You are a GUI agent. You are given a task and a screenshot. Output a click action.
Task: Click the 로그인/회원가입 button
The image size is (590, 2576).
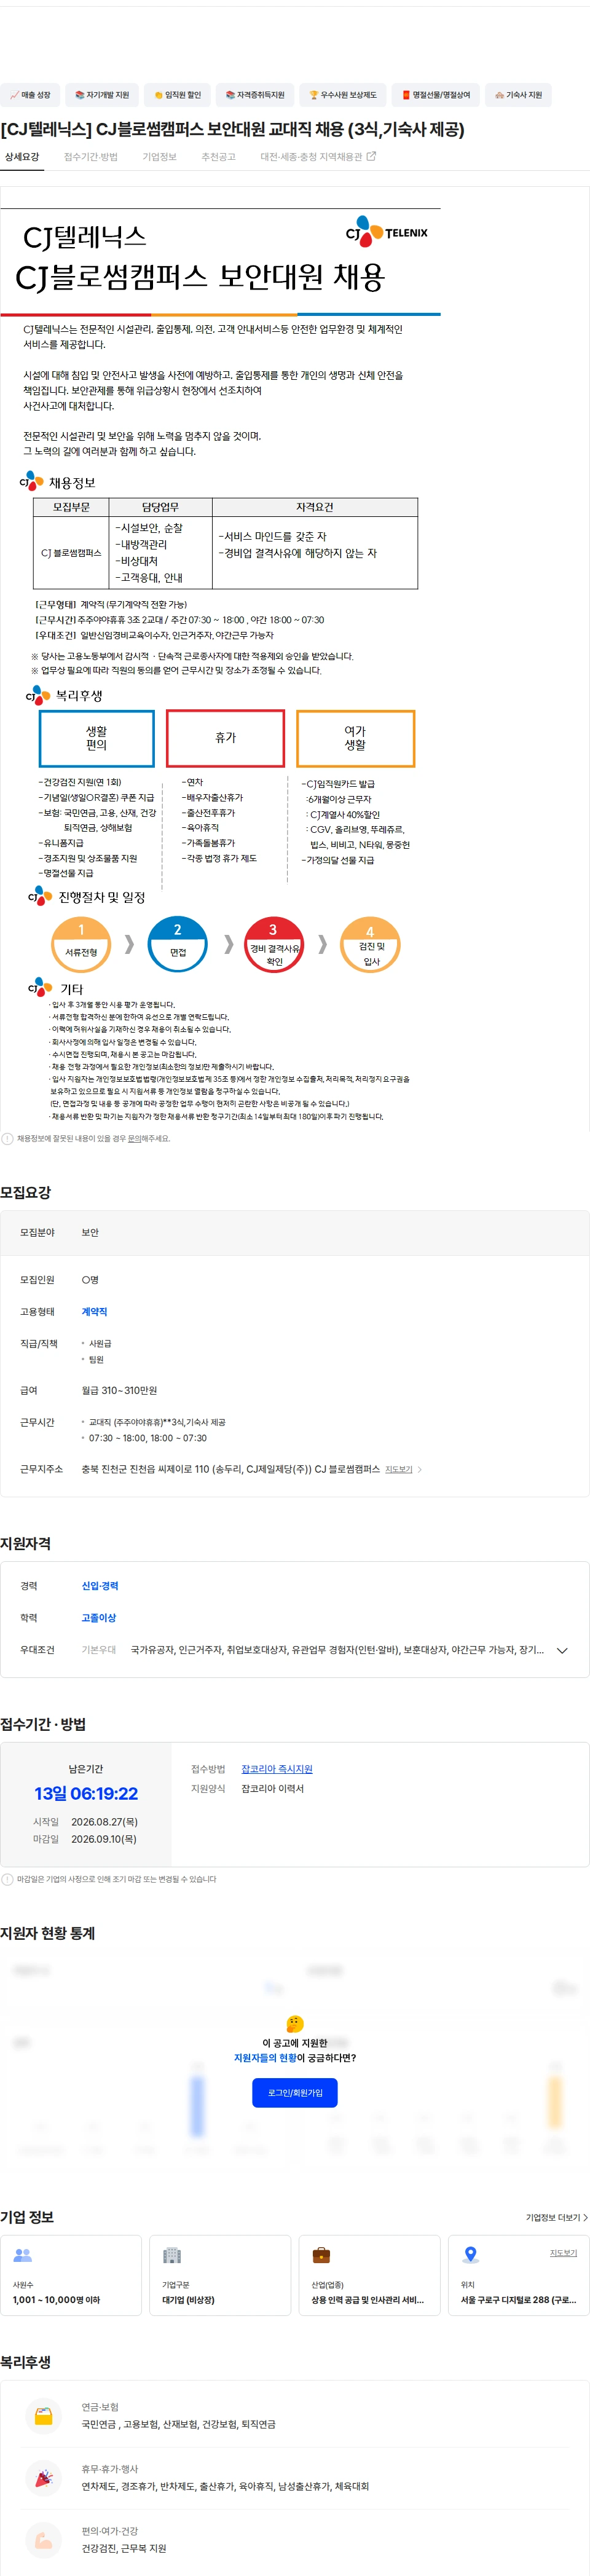295,2093
